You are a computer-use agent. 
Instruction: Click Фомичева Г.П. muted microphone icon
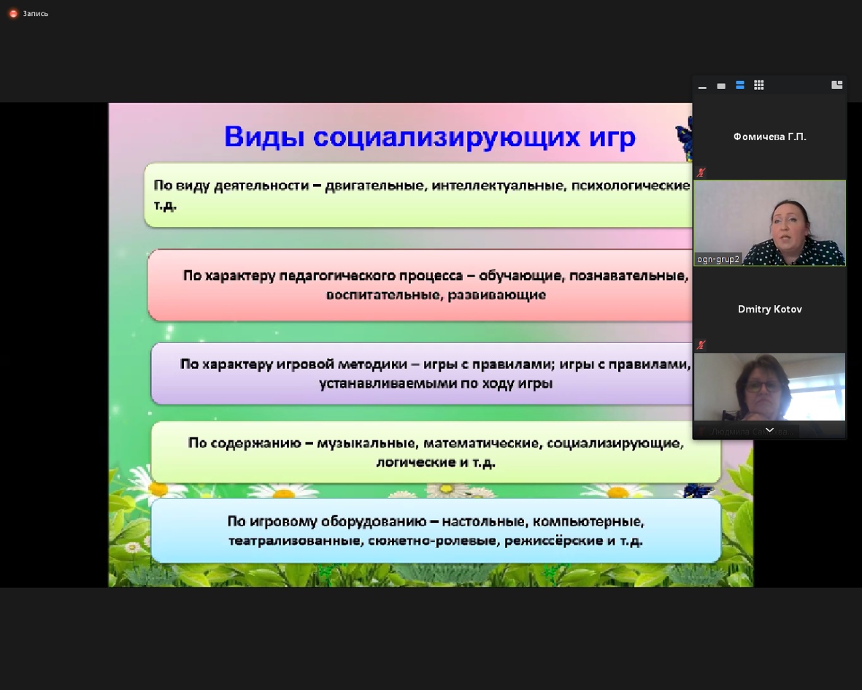coord(701,172)
